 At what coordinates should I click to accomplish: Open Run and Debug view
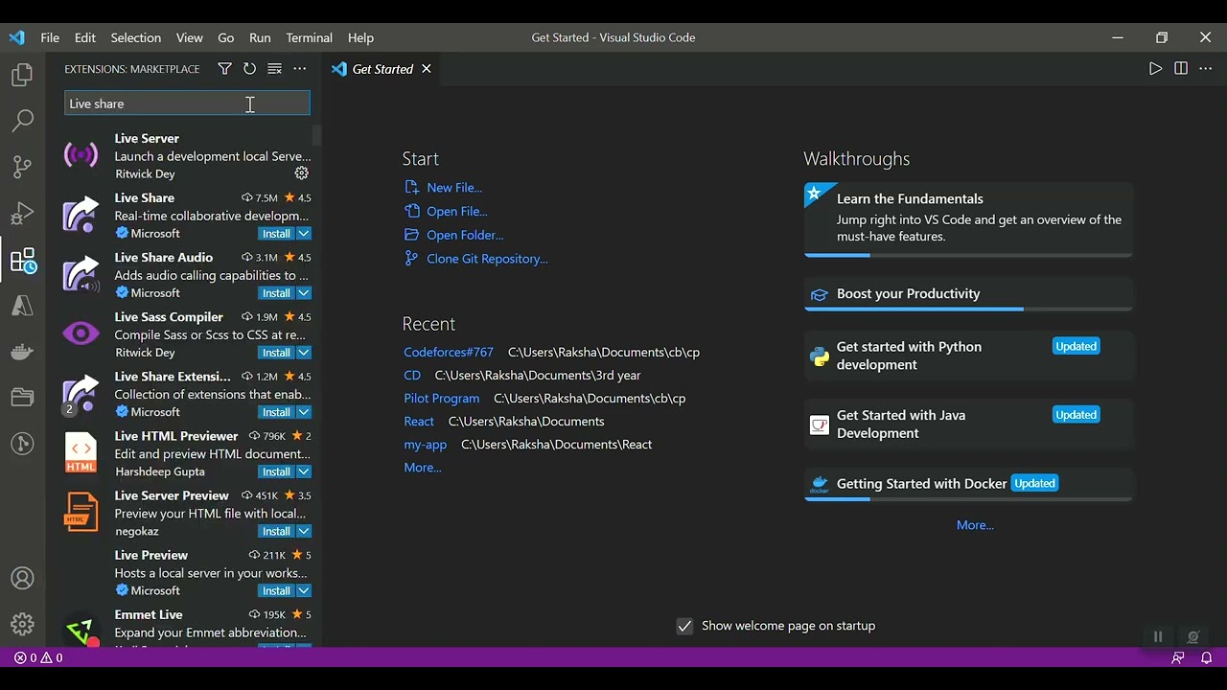(22, 213)
